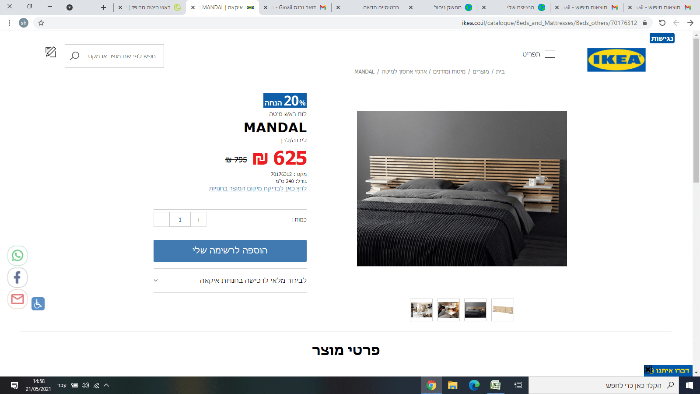Image resolution: width=700 pixels, height=394 pixels.
Task: Open the shopping list pencil icon
Action: 51,52
